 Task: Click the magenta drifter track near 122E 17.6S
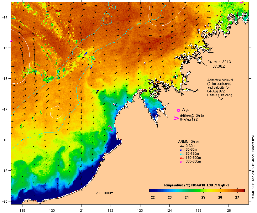click(111, 128)
